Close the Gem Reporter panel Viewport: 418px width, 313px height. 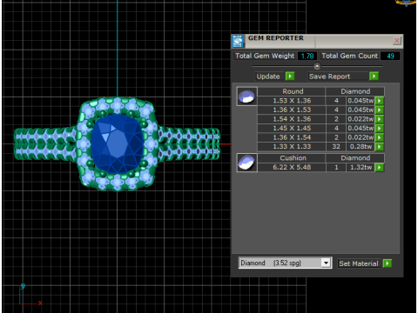click(x=397, y=41)
